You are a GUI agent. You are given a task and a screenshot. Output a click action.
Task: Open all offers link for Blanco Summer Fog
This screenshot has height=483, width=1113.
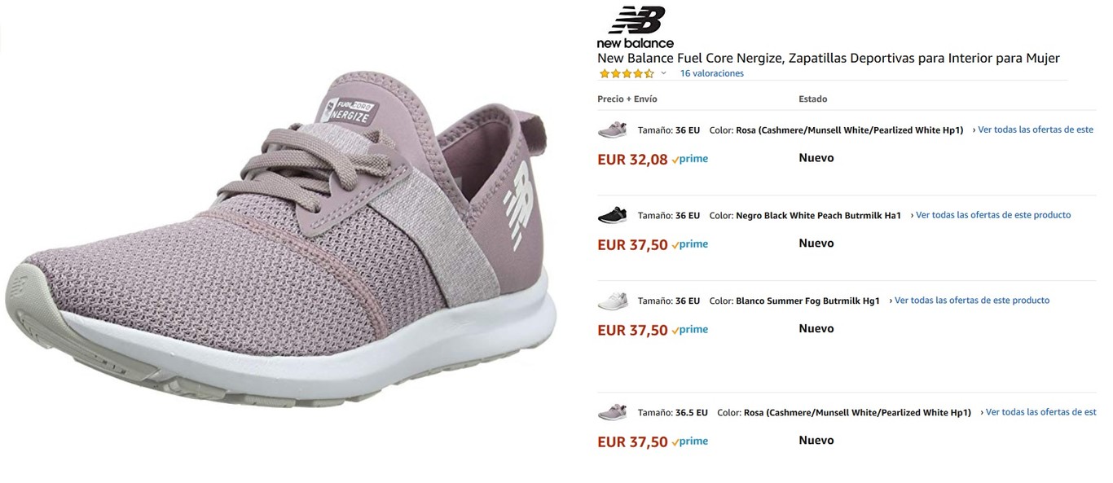(971, 301)
